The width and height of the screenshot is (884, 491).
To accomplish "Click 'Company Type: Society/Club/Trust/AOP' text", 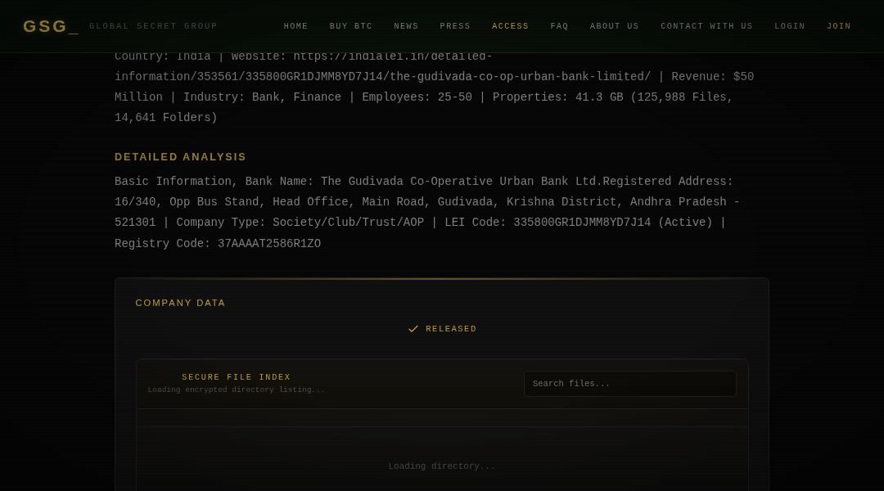I will click(x=300, y=223).
